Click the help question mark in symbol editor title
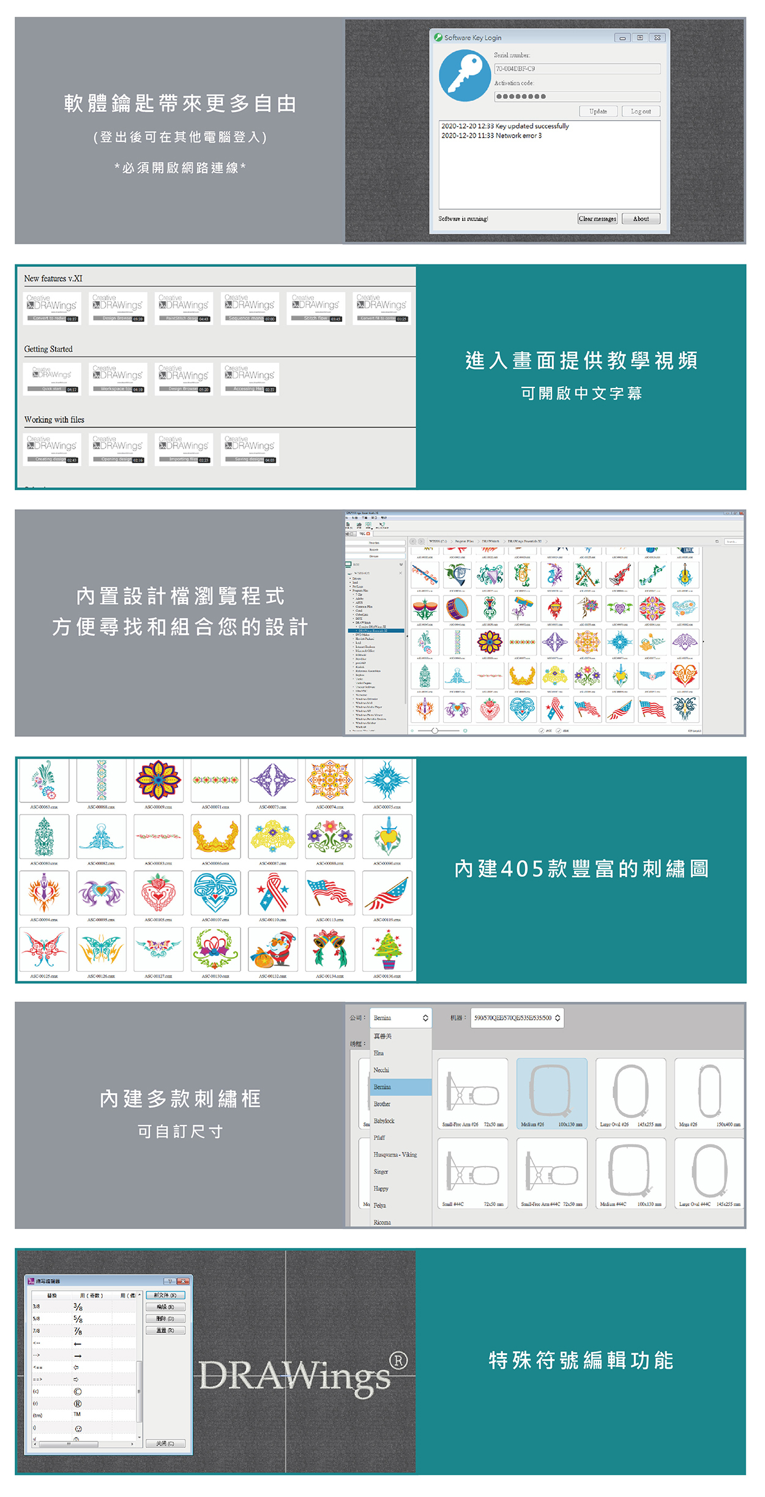Image resolution: width=765 pixels, height=1497 pixels. click(x=170, y=1281)
